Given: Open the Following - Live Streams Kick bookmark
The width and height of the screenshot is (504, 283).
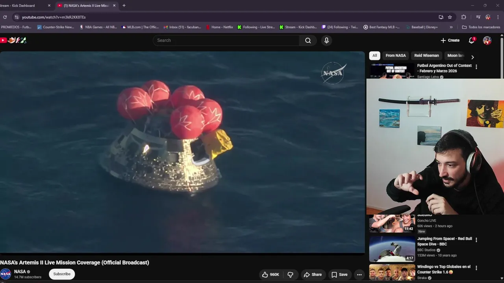Looking at the screenshot, I should coord(256,27).
